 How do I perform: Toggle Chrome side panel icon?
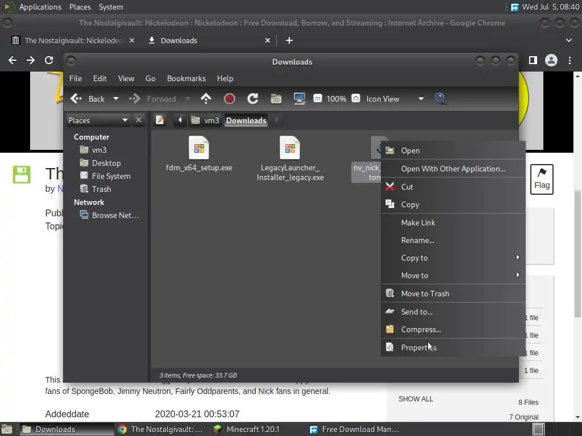tap(533, 60)
